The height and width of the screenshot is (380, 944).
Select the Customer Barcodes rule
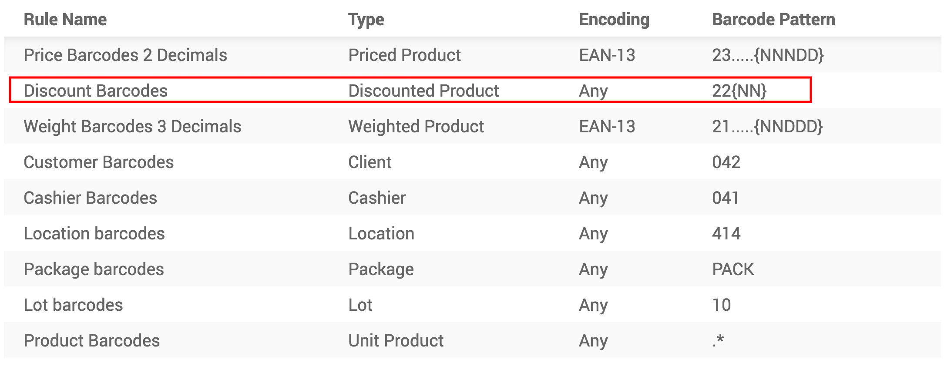[99, 162]
